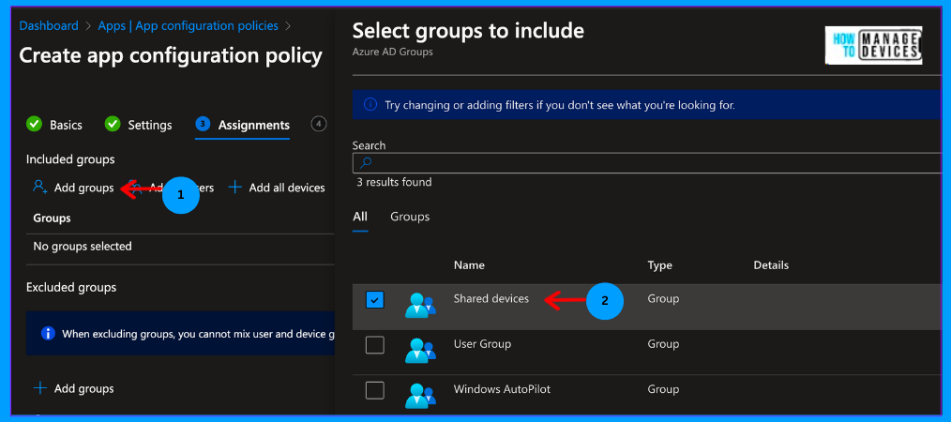Click No groups selected text

click(x=83, y=246)
